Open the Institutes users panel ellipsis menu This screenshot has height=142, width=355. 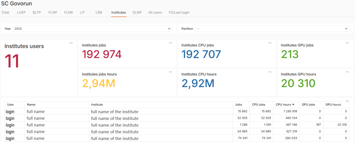click(x=71, y=43)
